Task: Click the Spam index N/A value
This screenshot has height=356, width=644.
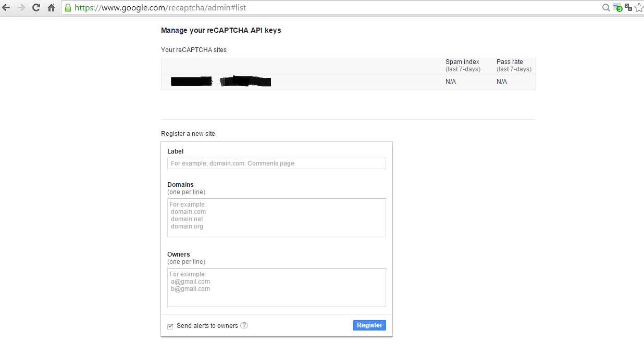Action: click(451, 82)
